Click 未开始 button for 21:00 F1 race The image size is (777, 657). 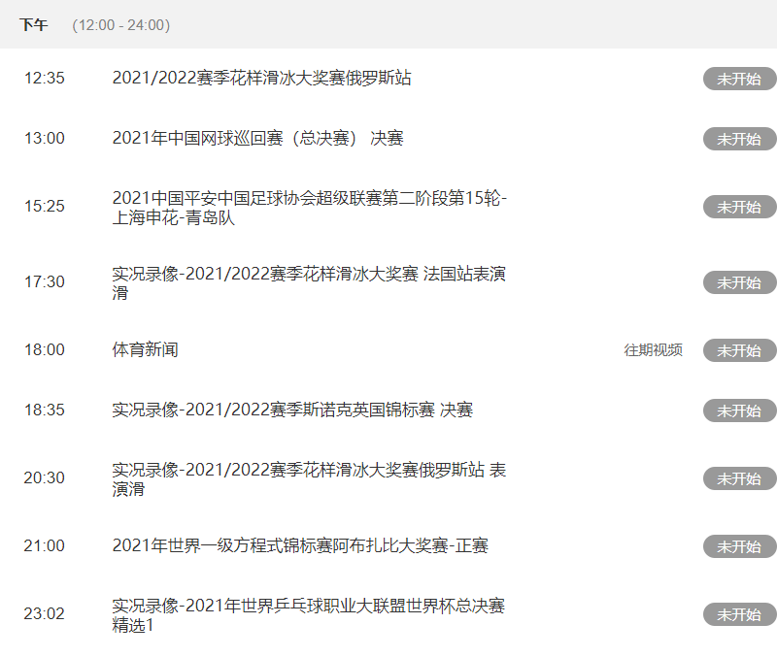click(739, 546)
